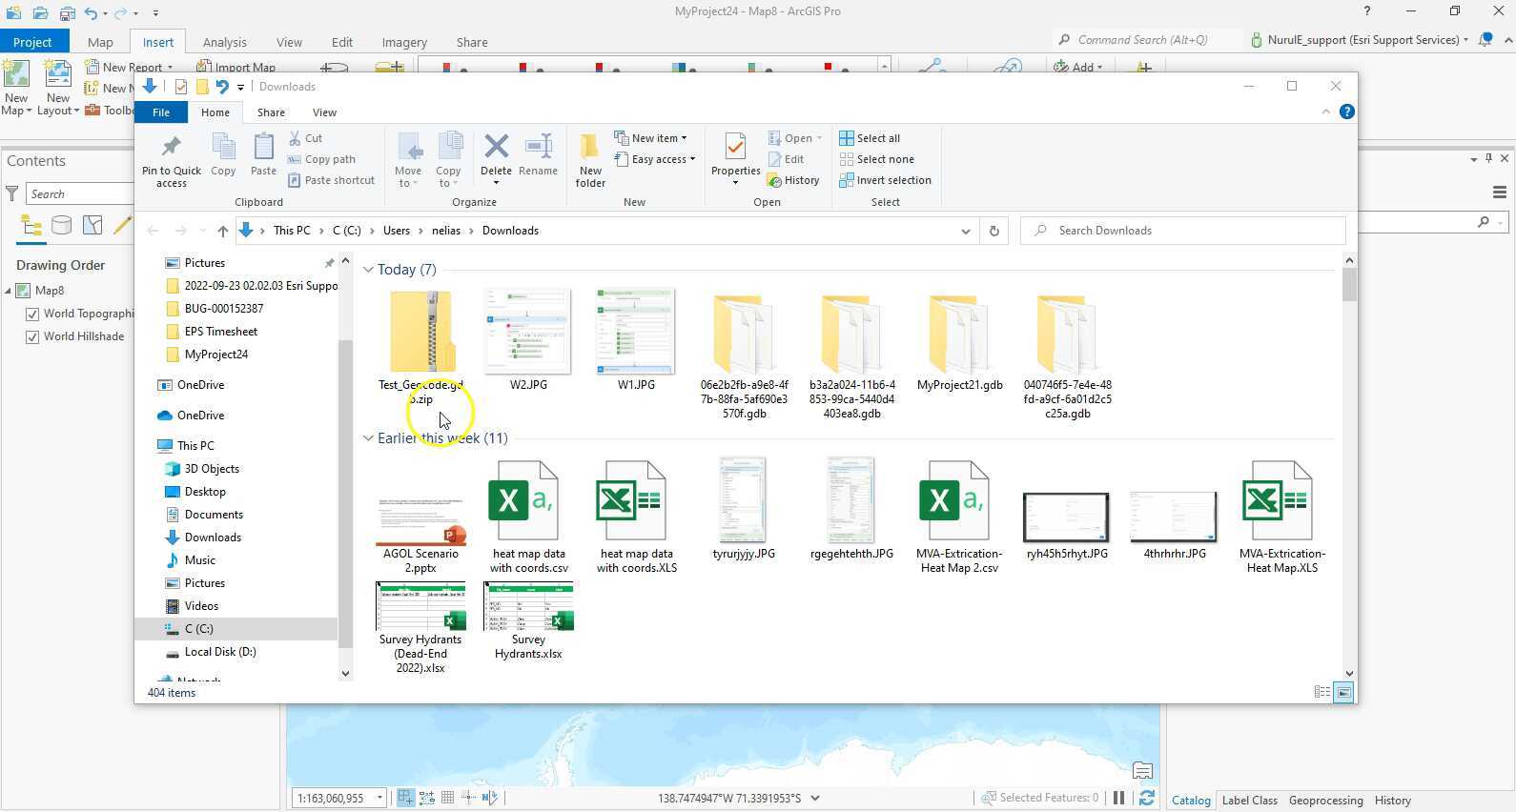
Task: Open ArcGIS Pro notifications bell
Action: (1485, 40)
